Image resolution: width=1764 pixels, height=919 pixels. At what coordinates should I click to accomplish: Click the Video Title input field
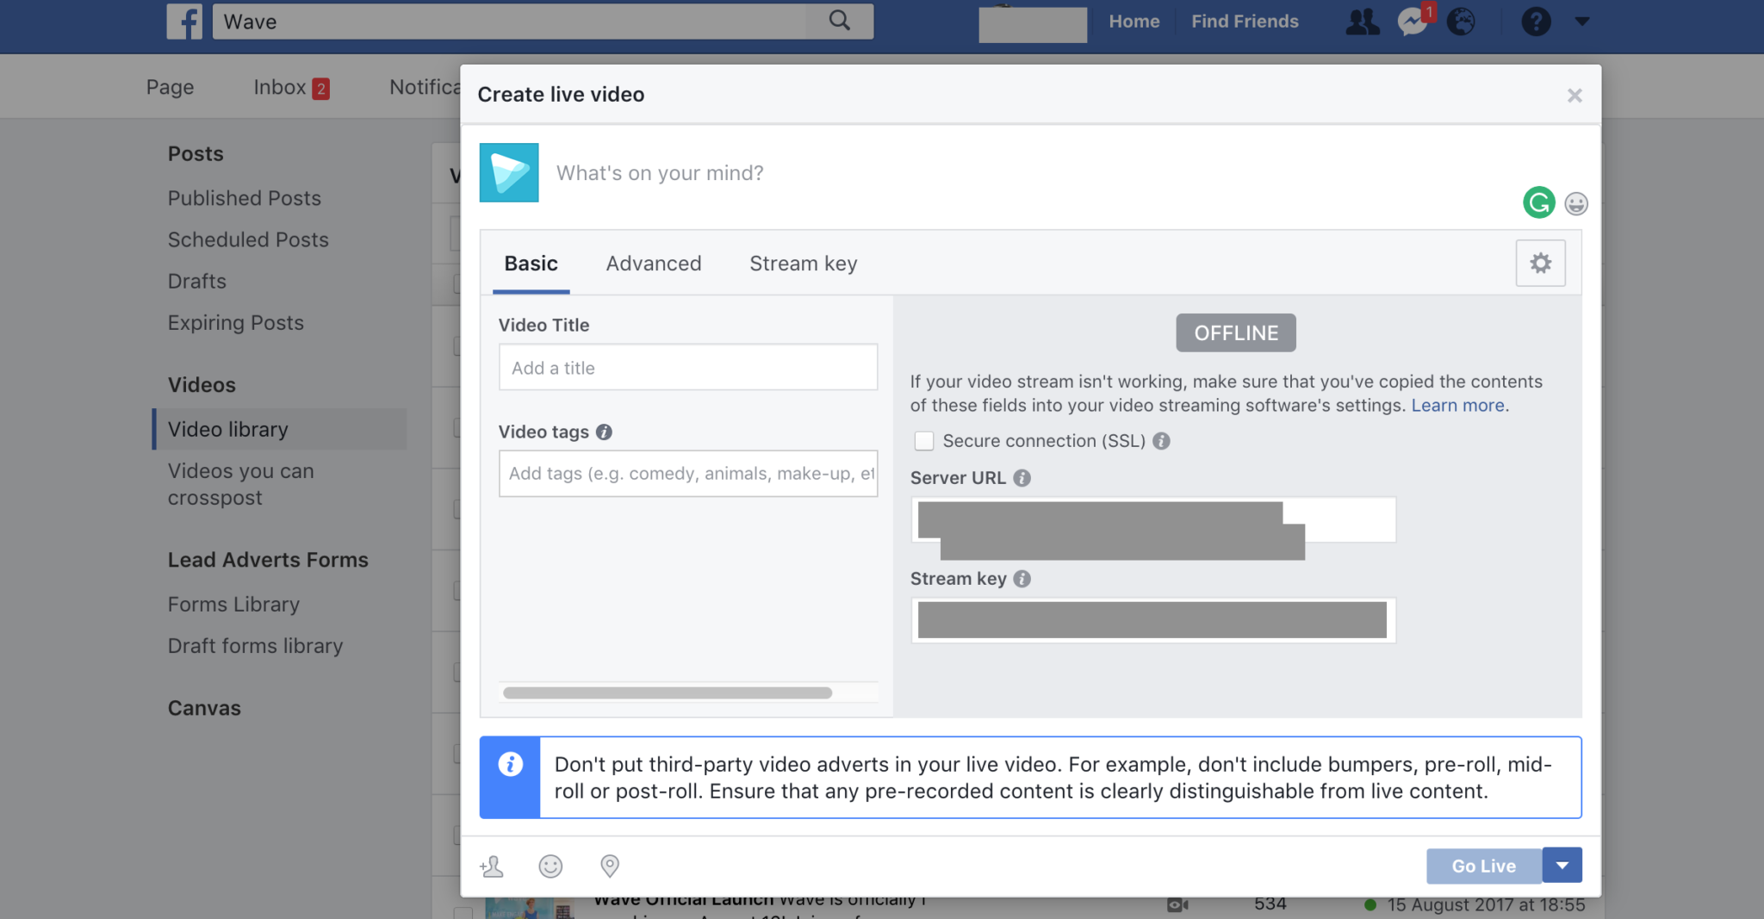pyautogui.click(x=688, y=367)
